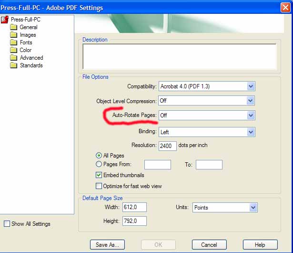The width and height of the screenshot is (293, 253).
Task: Click the Color folder icon
Action: (x=14, y=50)
